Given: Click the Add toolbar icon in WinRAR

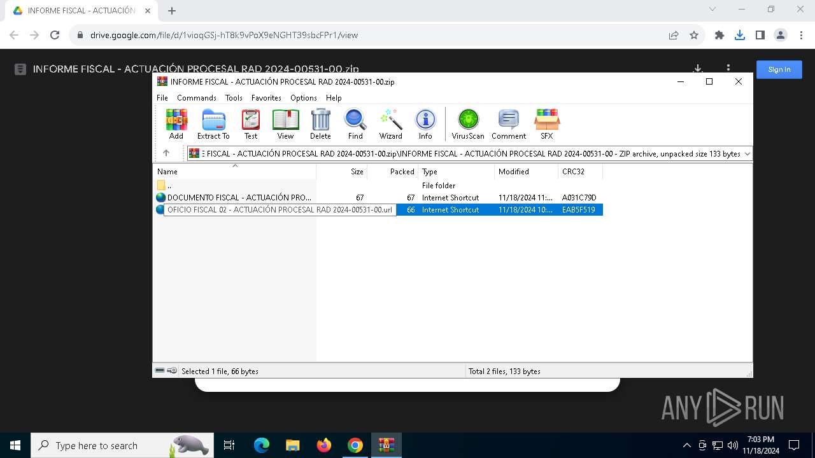Looking at the screenshot, I should click(176, 124).
